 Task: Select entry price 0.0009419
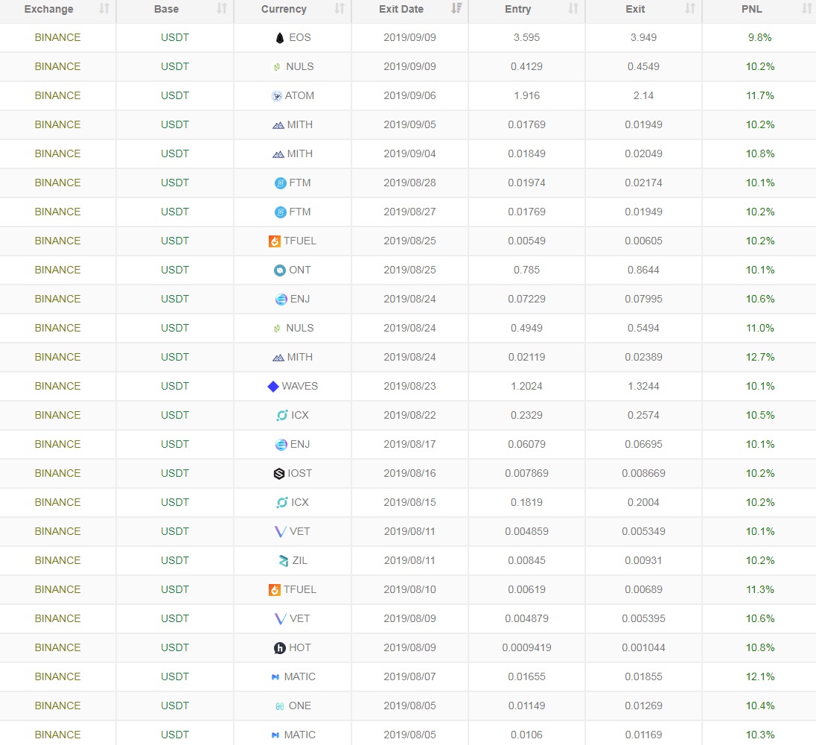coord(526,647)
